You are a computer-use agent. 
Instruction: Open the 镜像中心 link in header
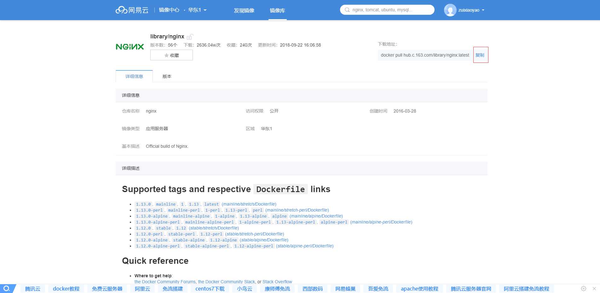tap(169, 10)
